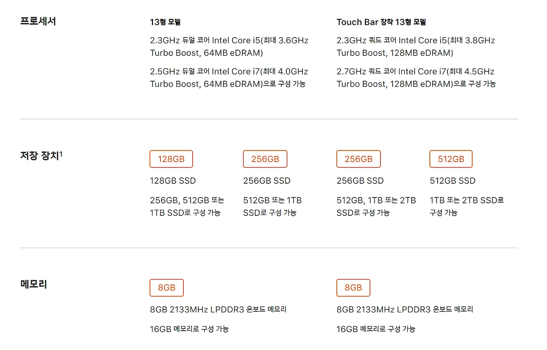Select the 8GB memory badge under 13형 모델
The image size is (547, 350).
pos(167,288)
